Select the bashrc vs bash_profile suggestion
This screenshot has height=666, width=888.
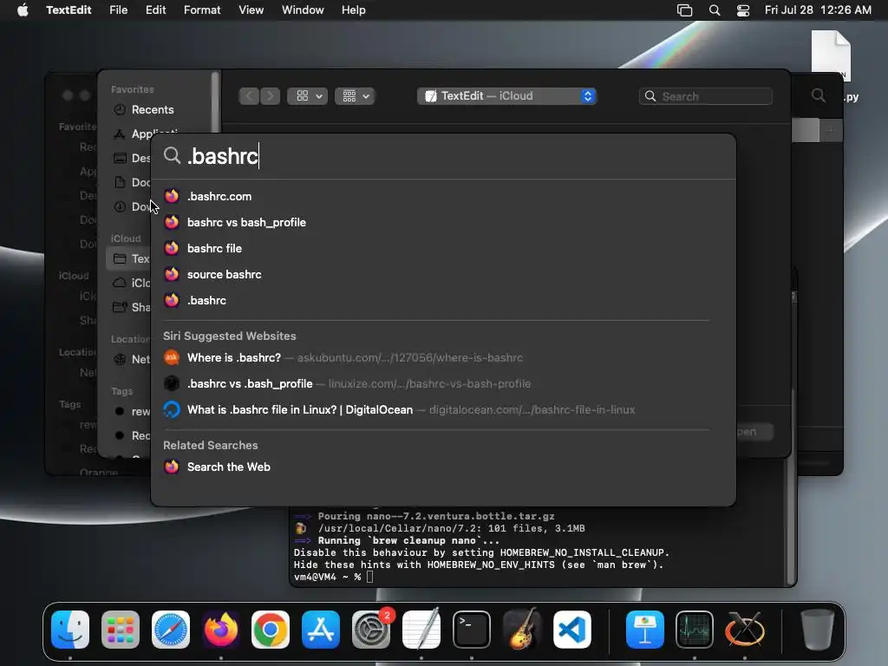pos(443,223)
